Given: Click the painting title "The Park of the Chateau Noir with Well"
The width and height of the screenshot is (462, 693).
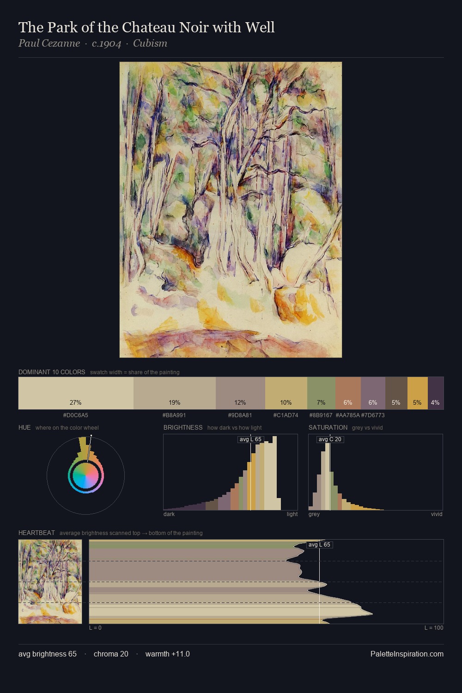Looking at the screenshot, I should pos(146,27).
